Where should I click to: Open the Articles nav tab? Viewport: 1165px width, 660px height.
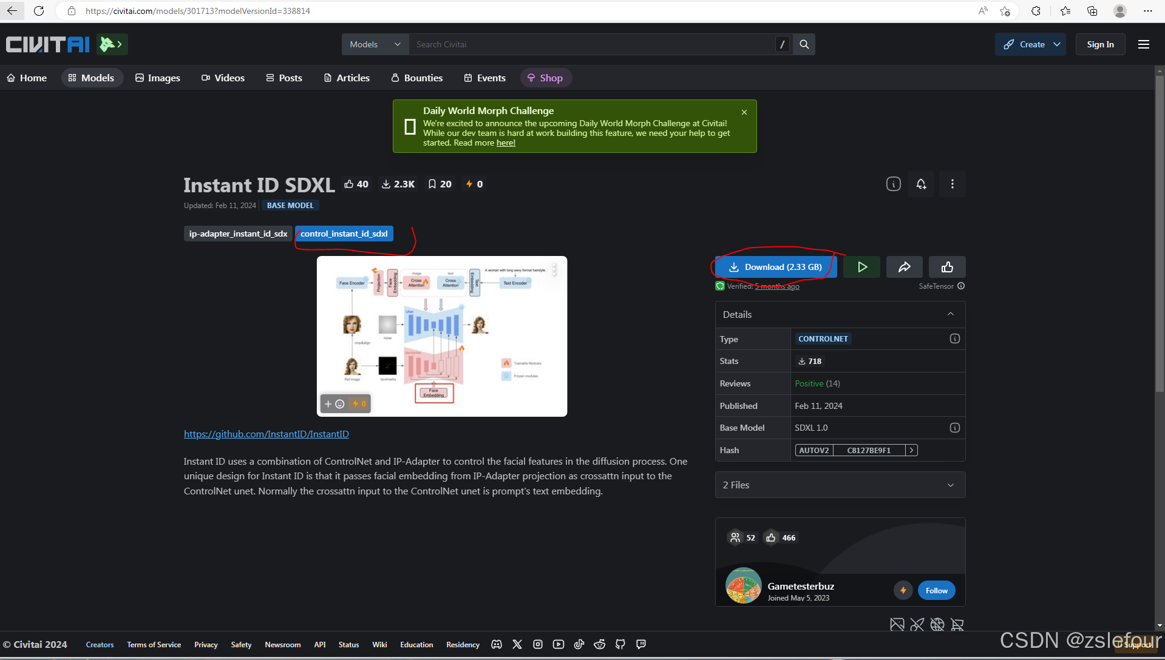coord(347,78)
